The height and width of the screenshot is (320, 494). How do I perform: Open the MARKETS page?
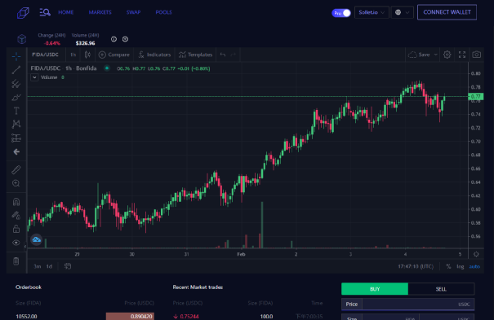(100, 12)
